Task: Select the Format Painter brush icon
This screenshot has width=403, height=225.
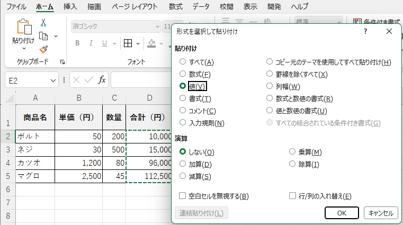Action: click(x=43, y=49)
